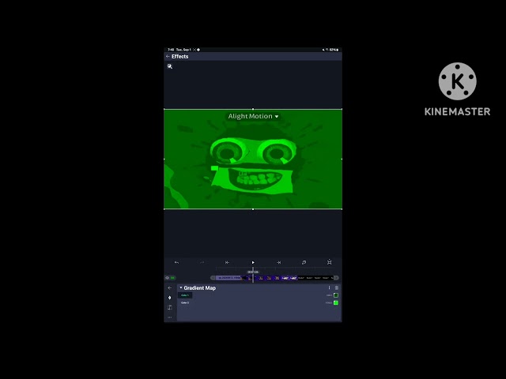Click the Gradient Map title
This screenshot has width=506, height=379.
coord(200,287)
